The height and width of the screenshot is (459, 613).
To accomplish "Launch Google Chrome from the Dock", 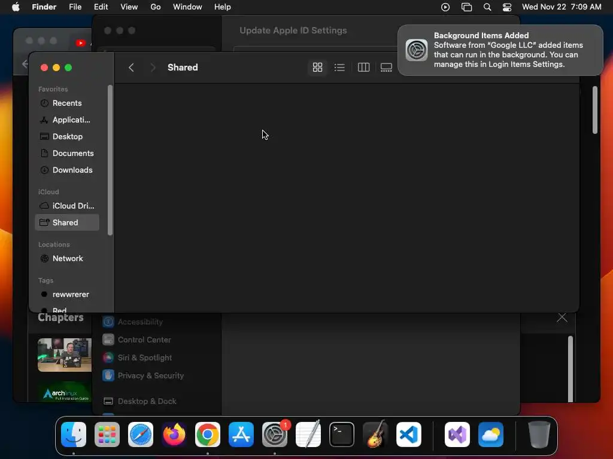I will [x=208, y=434].
